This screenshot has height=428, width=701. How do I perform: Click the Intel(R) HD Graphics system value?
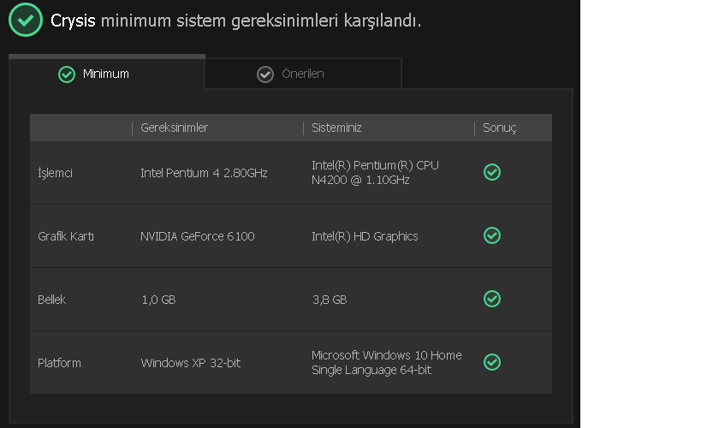365,236
